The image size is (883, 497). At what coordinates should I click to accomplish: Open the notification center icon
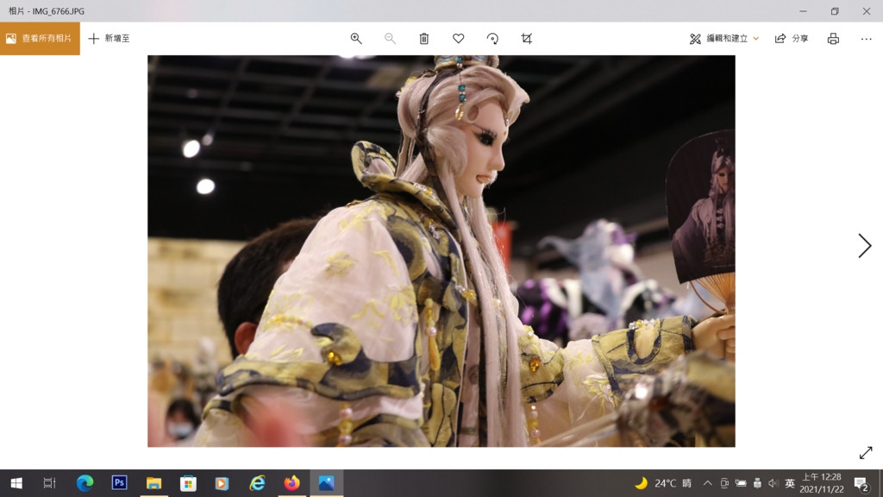(861, 483)
